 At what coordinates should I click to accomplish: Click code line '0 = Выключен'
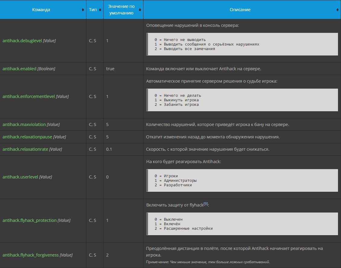point(169,219)
